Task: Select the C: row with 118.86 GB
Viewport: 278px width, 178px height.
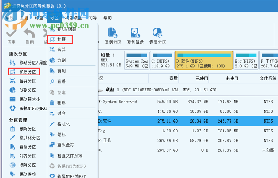Action: (x=188, y=111)
